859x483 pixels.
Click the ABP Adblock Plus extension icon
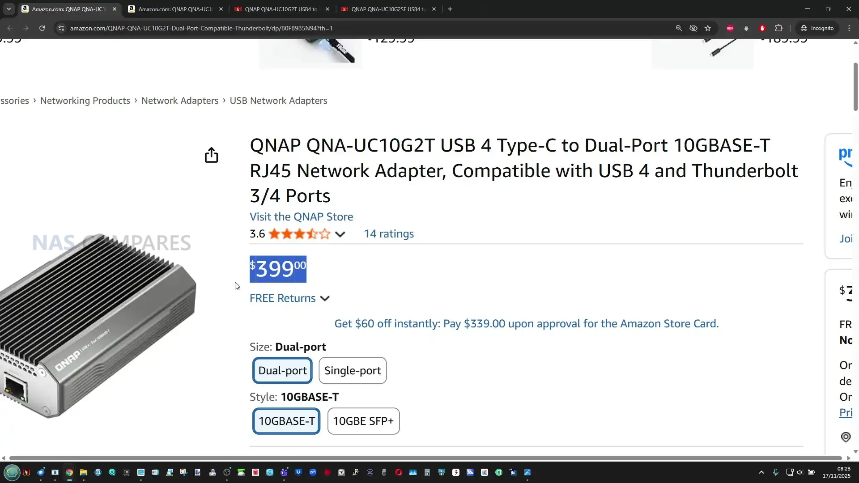click(x=730, y=28)
